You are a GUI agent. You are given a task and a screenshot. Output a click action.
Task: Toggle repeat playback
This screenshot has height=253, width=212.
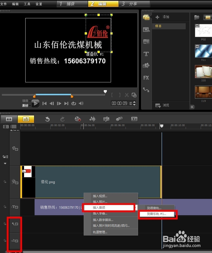pos(74,103)
